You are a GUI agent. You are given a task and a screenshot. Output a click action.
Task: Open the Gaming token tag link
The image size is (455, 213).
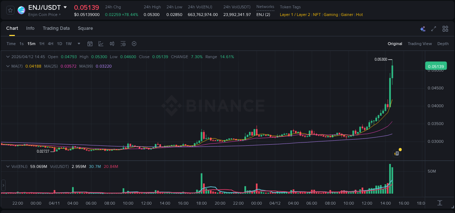[331, 15]
